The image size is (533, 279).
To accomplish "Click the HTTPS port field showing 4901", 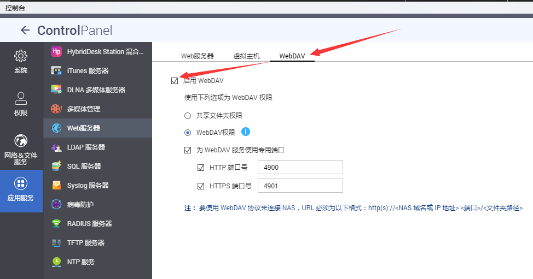I will click(300, 186).
